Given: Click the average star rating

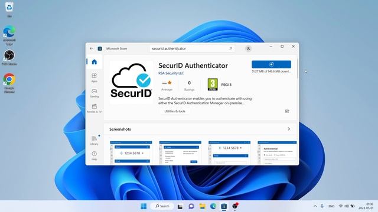Looking at the screenshot, I should tap(167, 85).
